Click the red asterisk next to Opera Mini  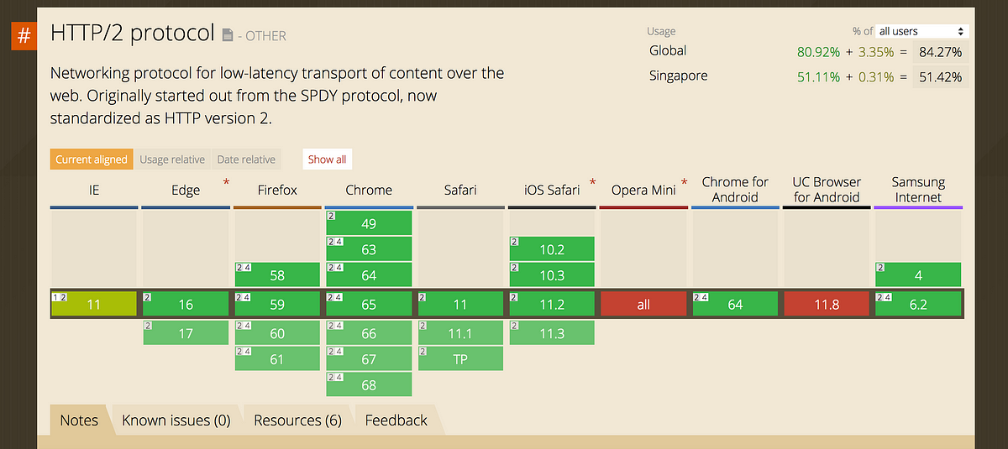pos(684,182)
